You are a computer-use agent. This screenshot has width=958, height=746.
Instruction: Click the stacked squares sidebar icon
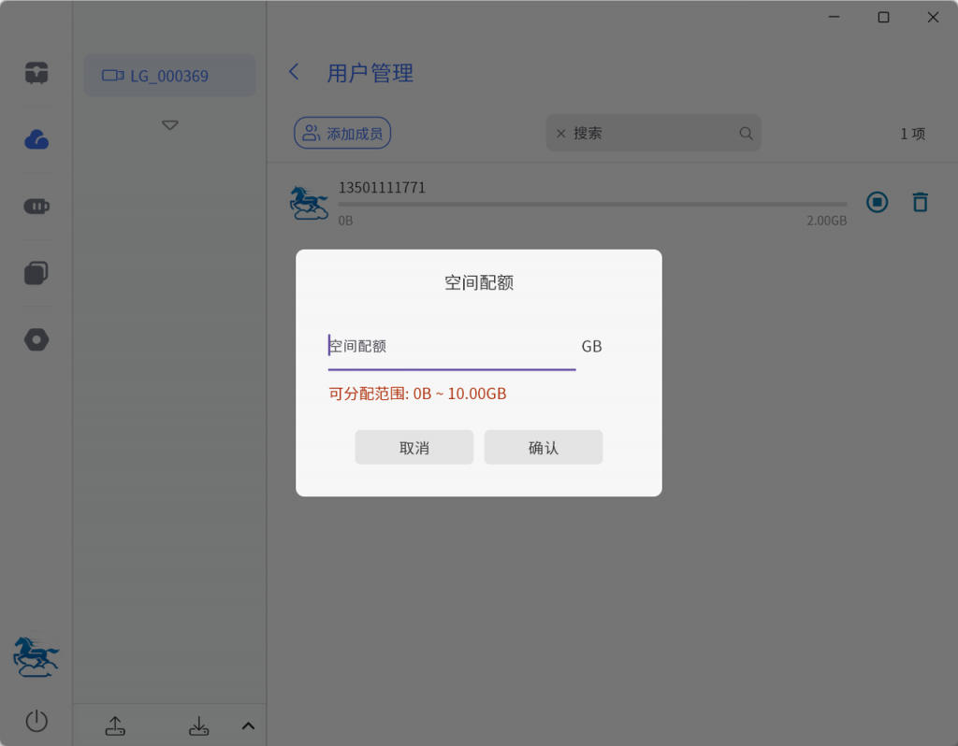[x=36, y=273]
